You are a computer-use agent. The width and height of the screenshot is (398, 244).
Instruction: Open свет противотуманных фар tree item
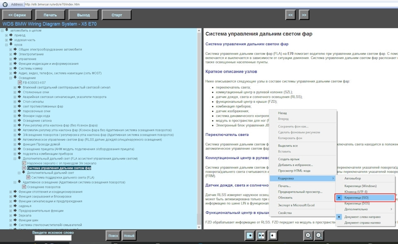(x=43, y=106)
